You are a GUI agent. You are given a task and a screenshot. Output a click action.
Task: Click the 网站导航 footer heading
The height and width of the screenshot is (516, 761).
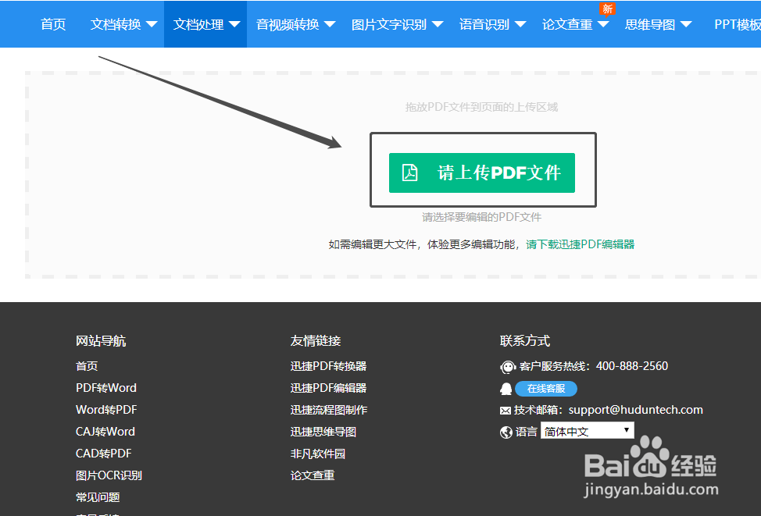[101, 341]
